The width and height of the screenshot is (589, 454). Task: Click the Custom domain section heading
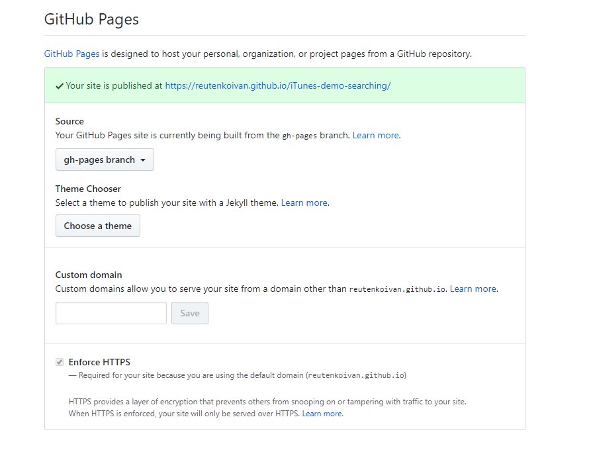89,275
